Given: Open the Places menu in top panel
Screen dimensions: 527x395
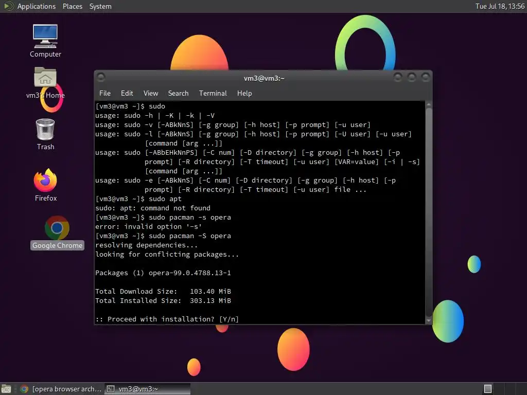Looking at the screenshot, I should (73, 6).
